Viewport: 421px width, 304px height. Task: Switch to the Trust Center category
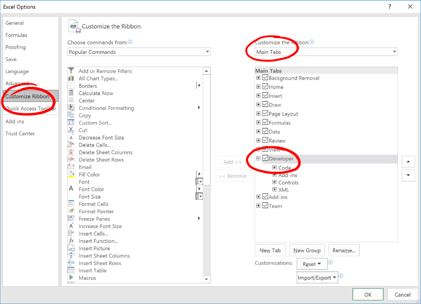pos(20,133)
